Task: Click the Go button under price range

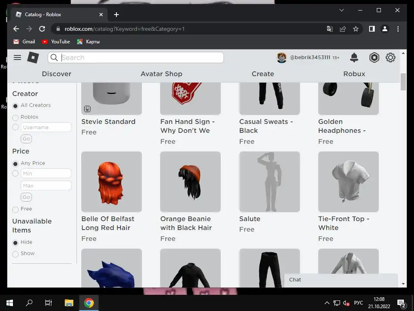Action: tap(26, 197)
